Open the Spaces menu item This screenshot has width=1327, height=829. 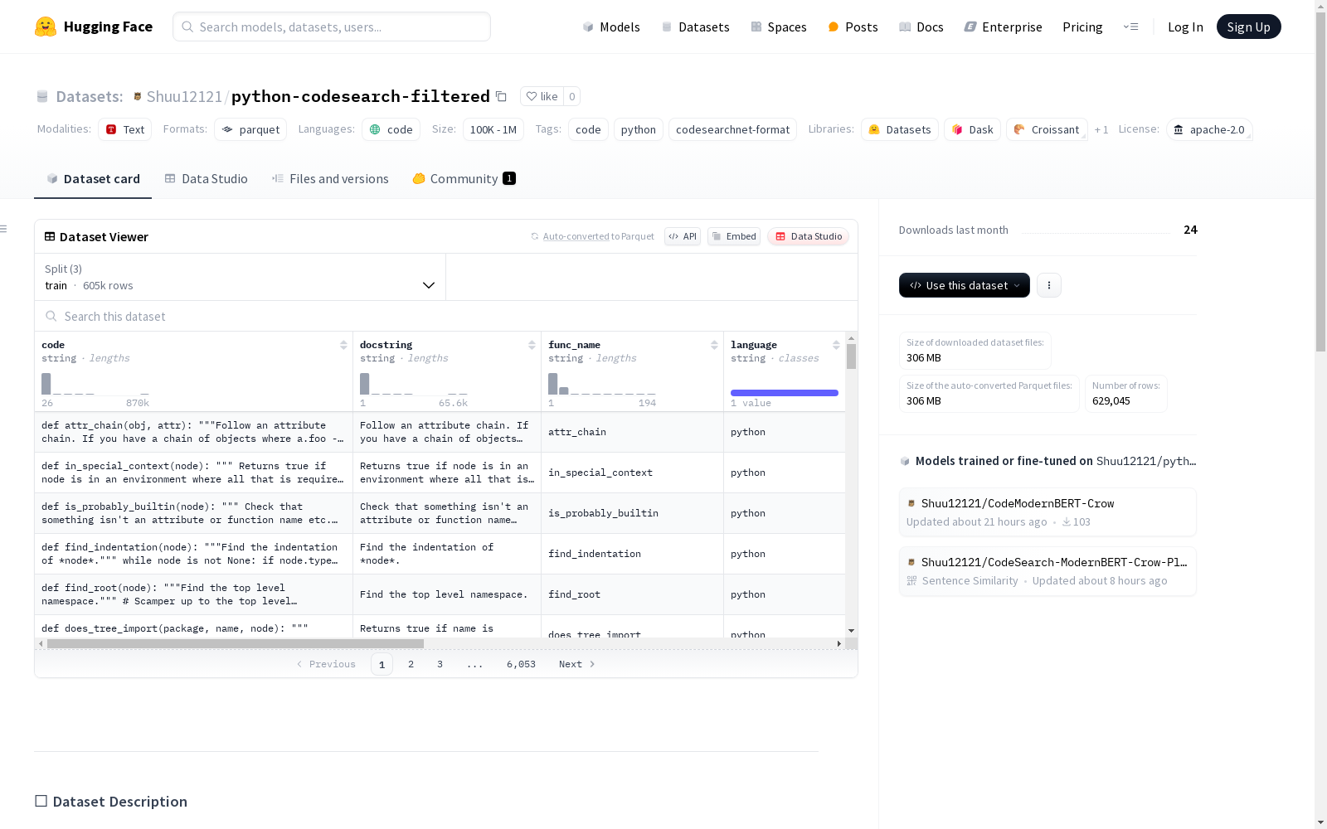(779, 27)
